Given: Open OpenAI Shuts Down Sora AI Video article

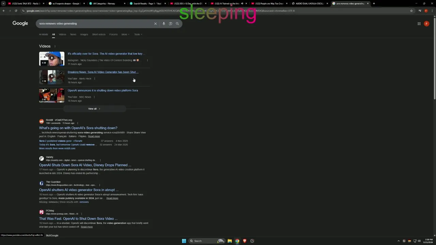Looking at the screenshot, I should click(x=85, y=165).
